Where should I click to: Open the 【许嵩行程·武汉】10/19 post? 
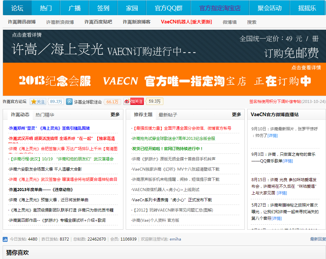pyautogui.click(x=62, y=159)
